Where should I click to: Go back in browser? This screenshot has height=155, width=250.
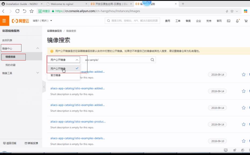(3, 11)
